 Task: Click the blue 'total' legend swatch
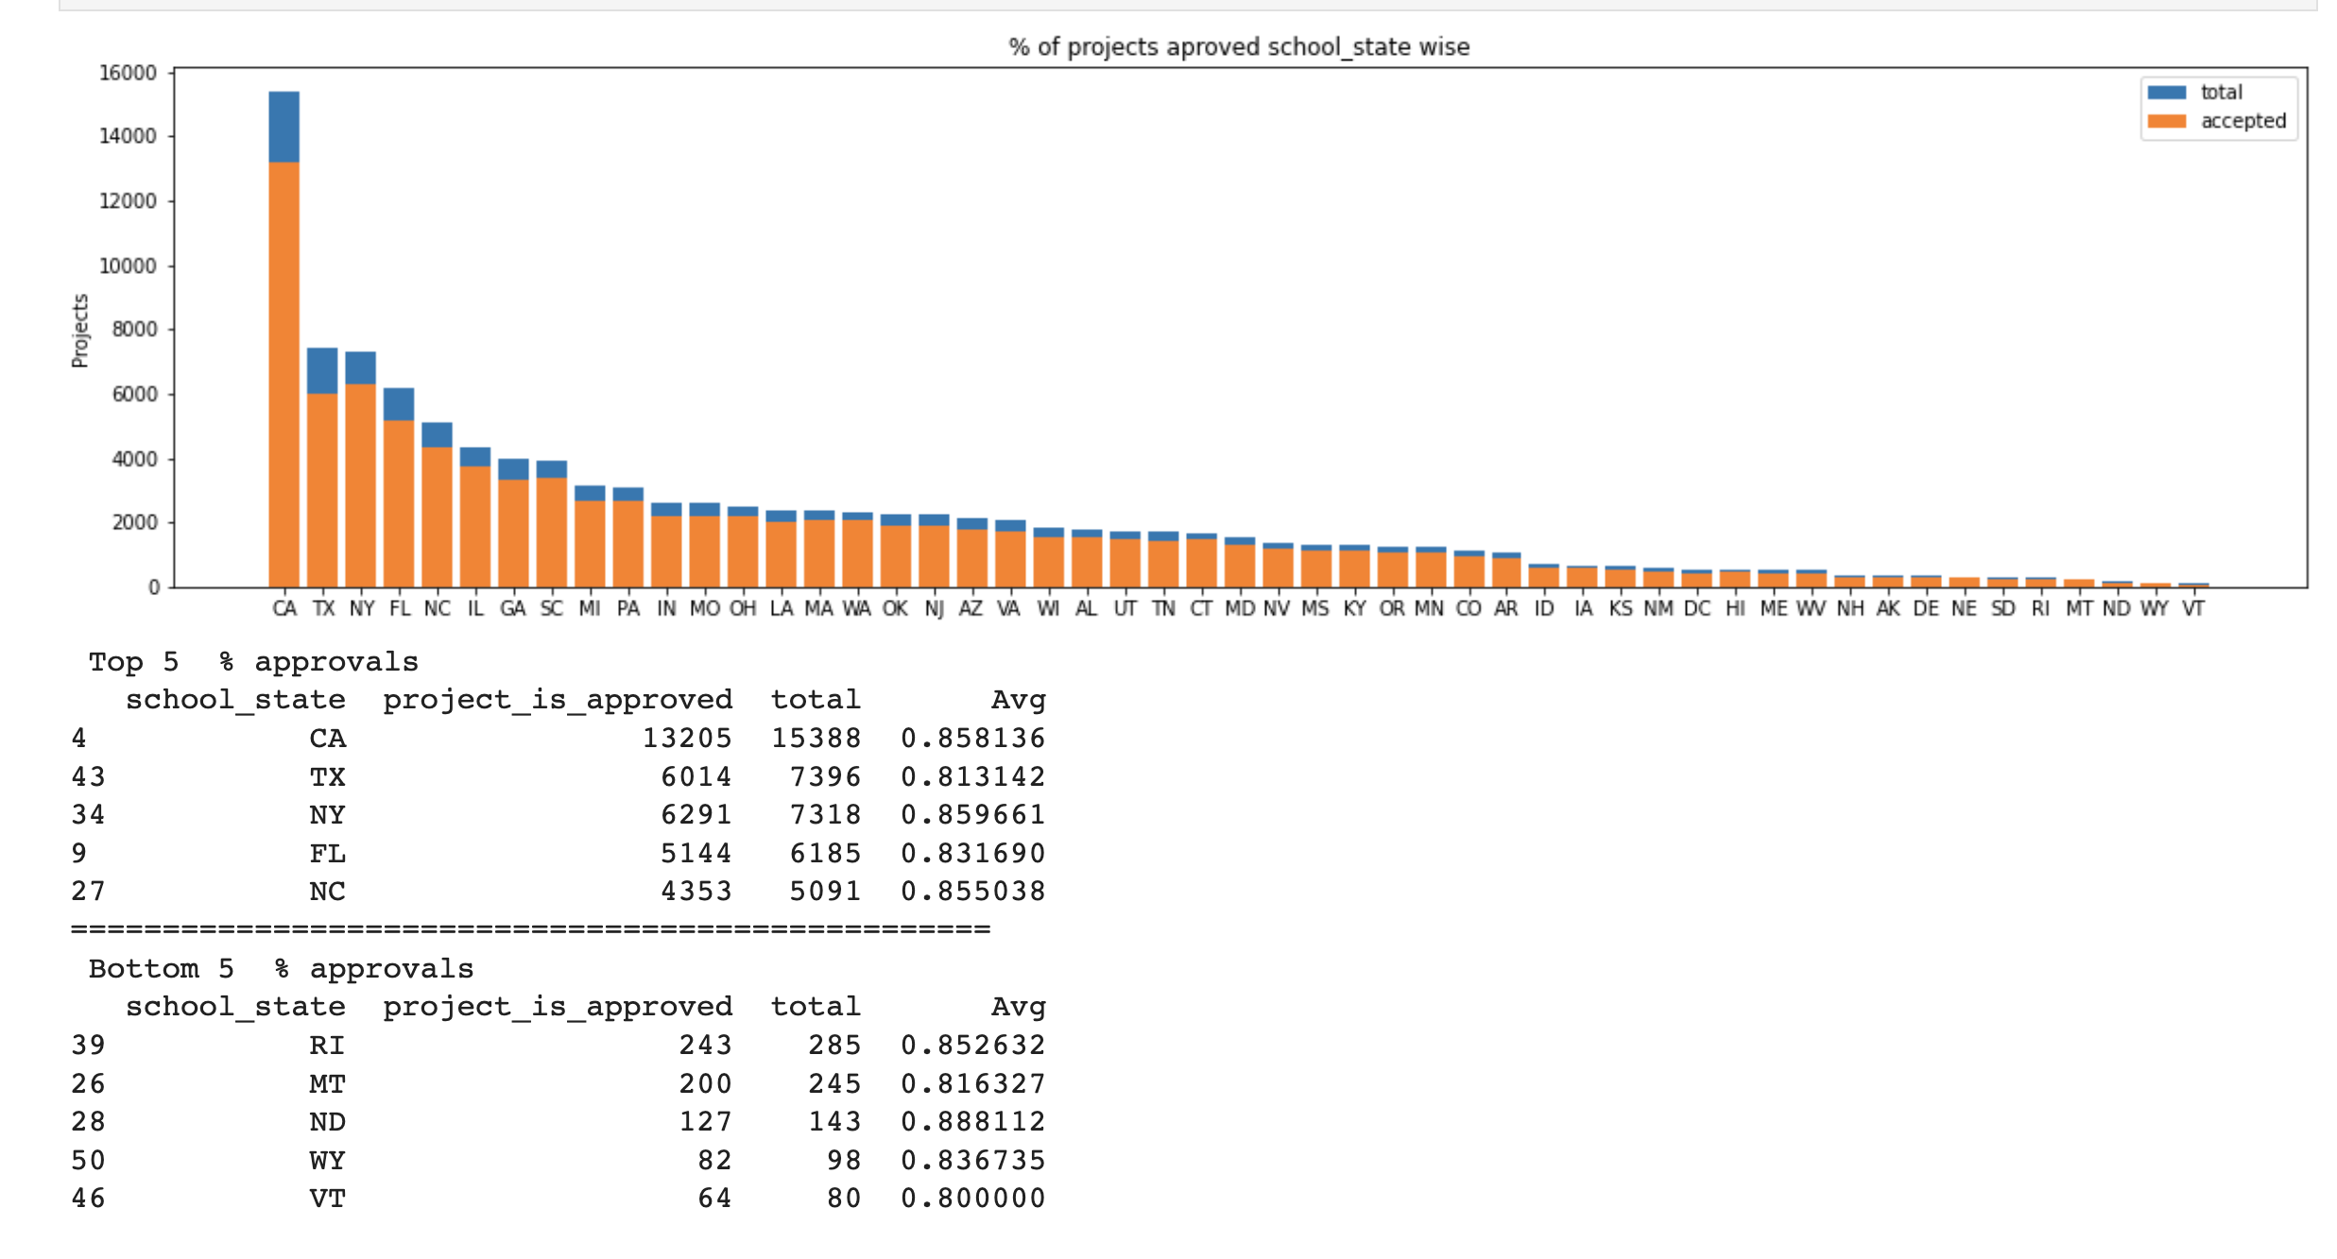pos(2165,93)
